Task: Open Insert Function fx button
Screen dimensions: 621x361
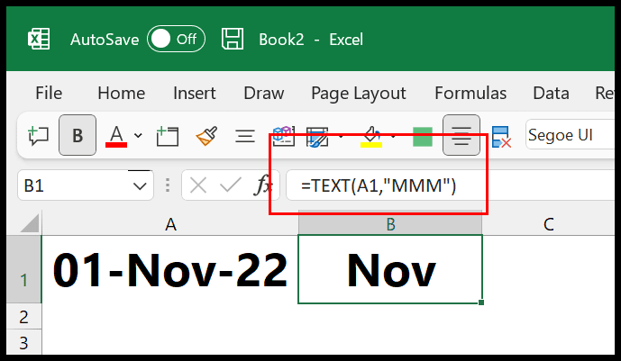Action: [x=262, y=185]
